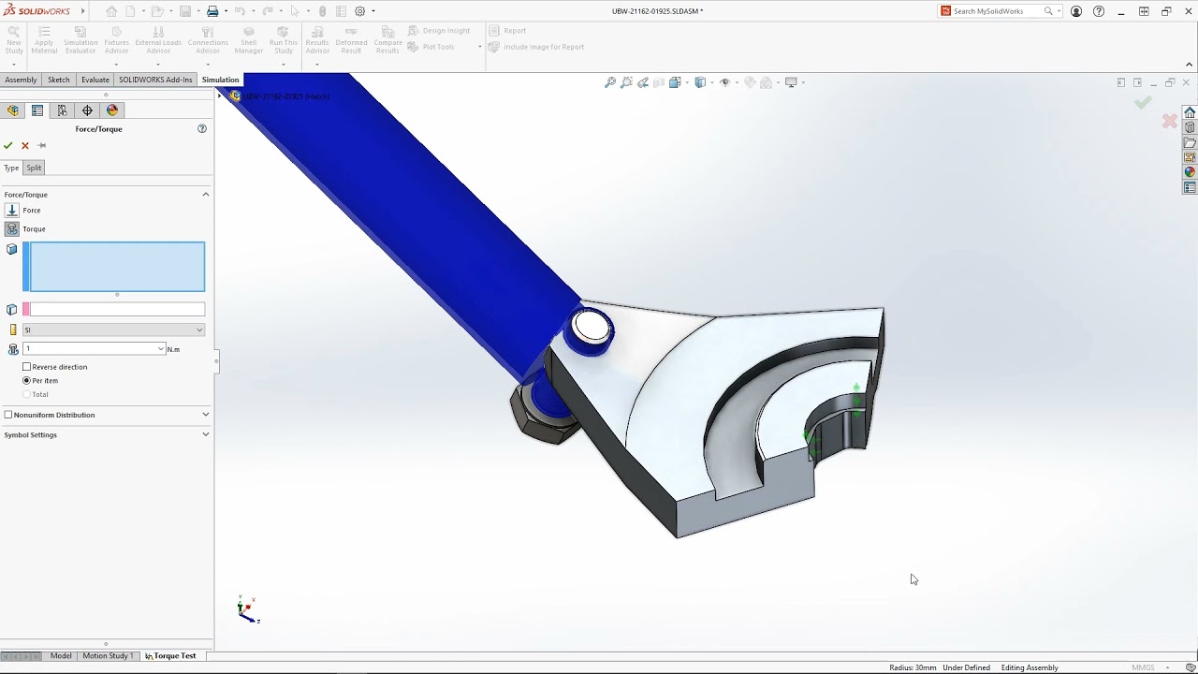
Task: Click the Previous View icon
Action: point(642,82)
